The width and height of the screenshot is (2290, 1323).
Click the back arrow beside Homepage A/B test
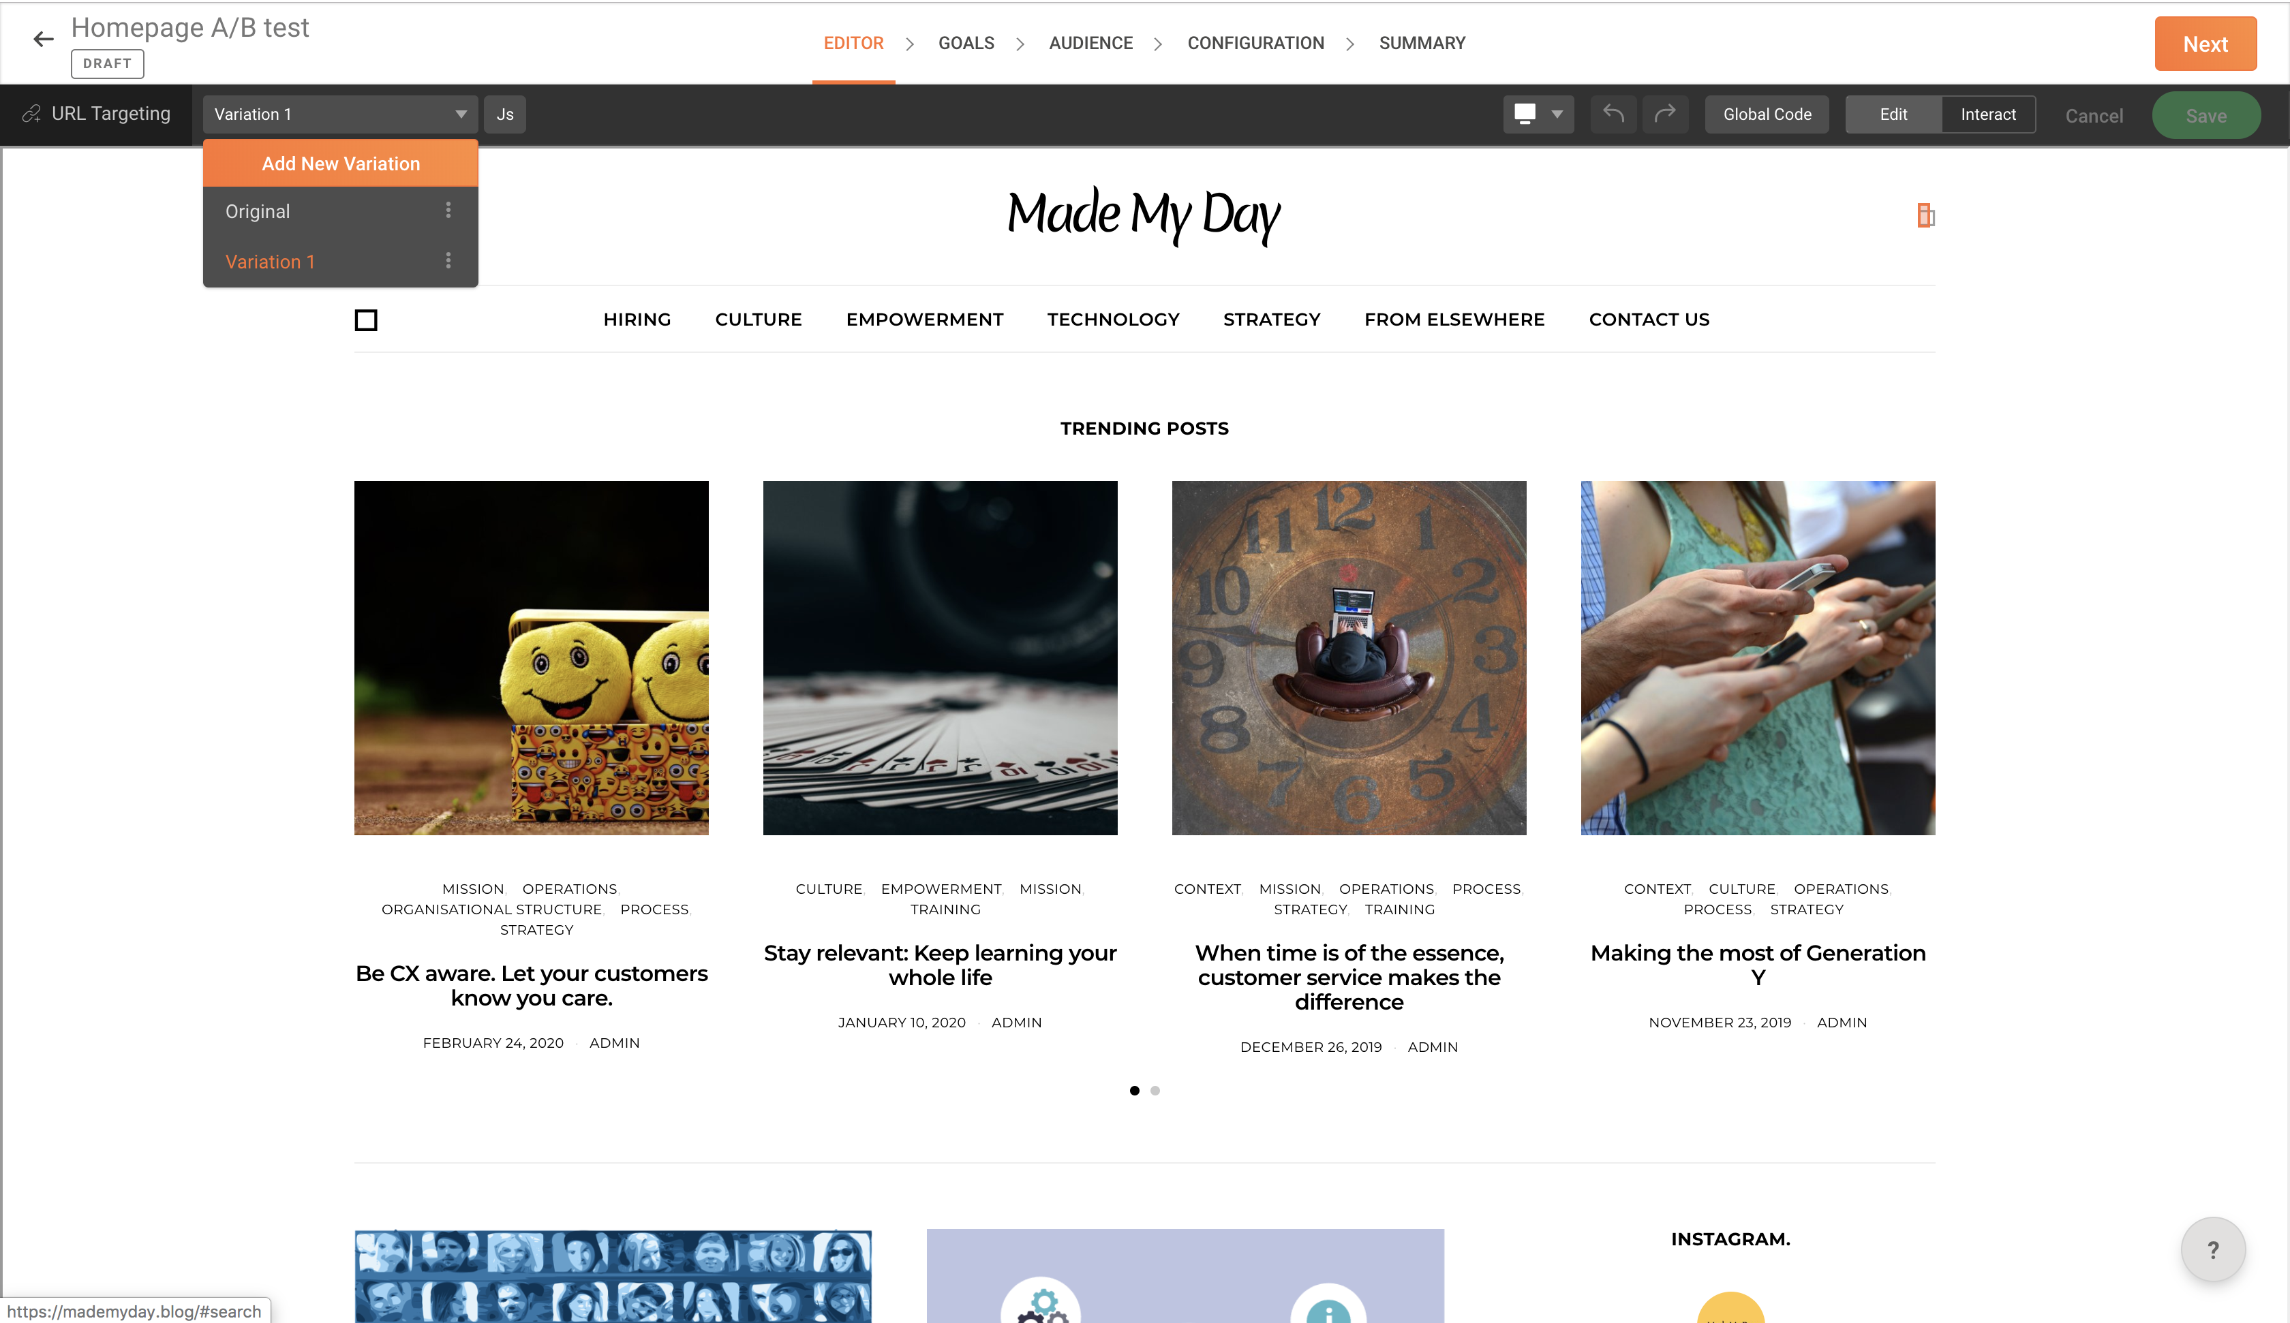(x=43, y=39)
